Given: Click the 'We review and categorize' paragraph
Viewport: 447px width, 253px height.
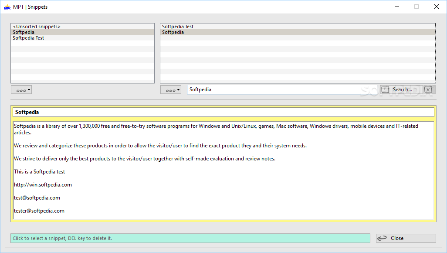Looking at the screenshot, I should click(x=160, y=146).
